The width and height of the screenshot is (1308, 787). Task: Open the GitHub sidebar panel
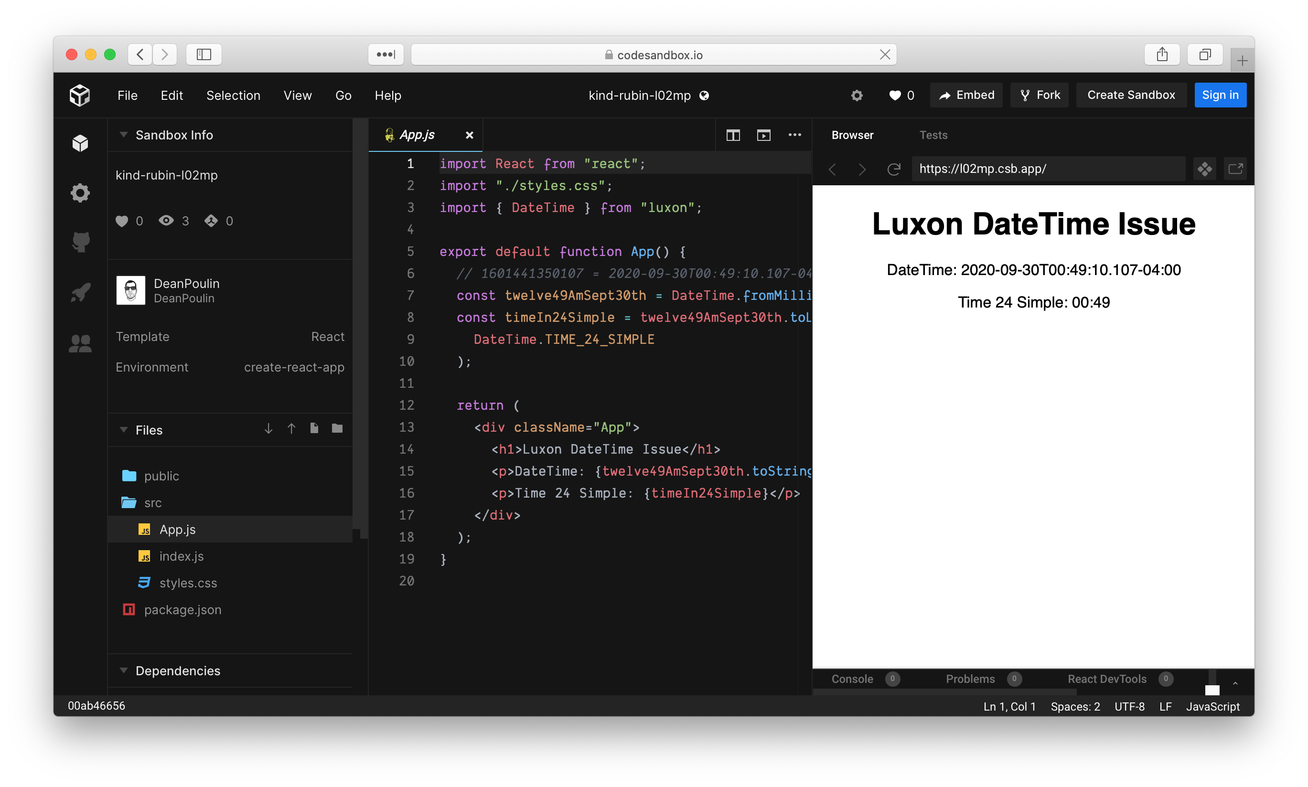(x=81, y=242)
